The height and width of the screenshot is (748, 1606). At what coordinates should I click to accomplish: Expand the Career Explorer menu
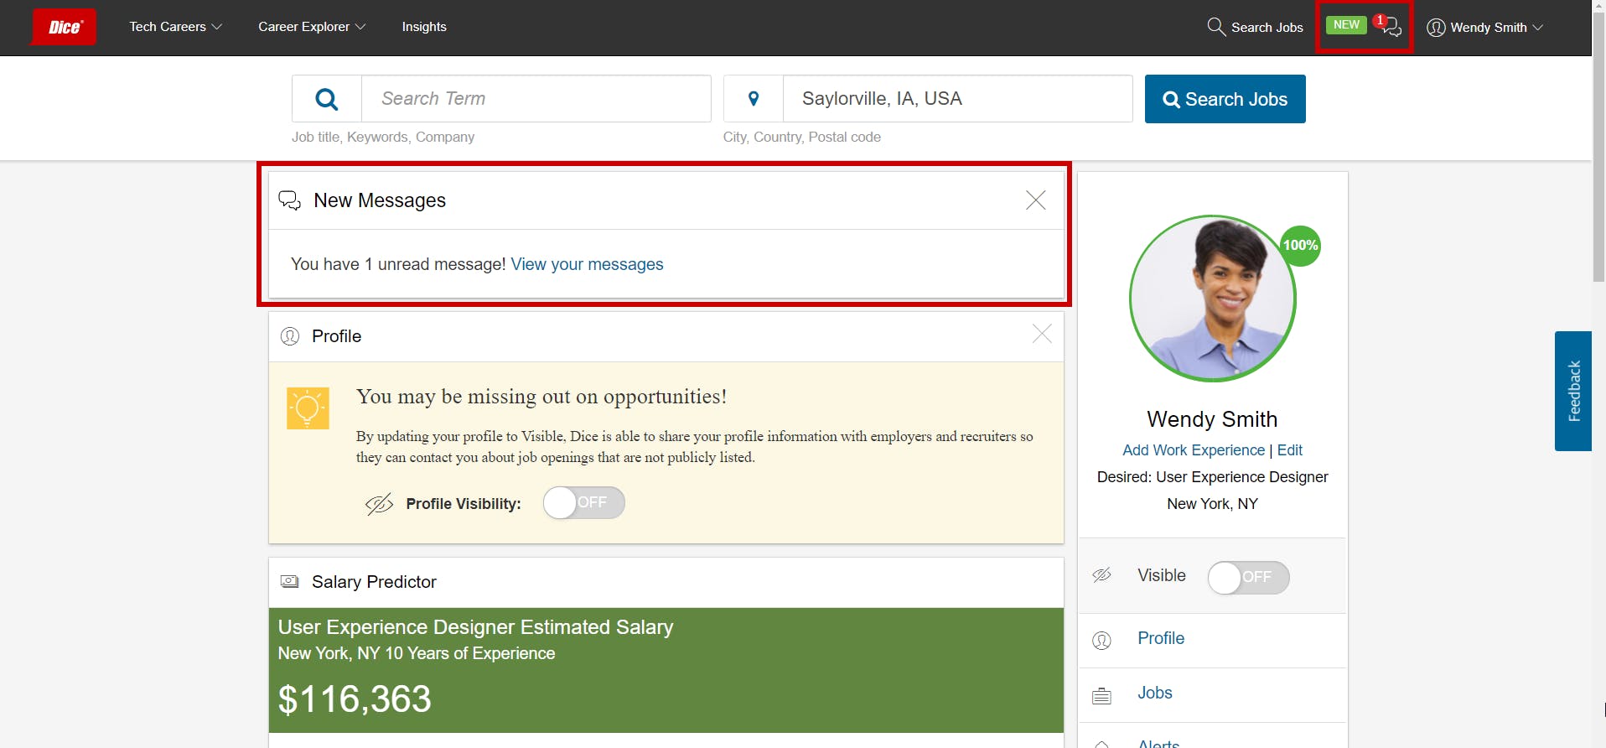312,27
